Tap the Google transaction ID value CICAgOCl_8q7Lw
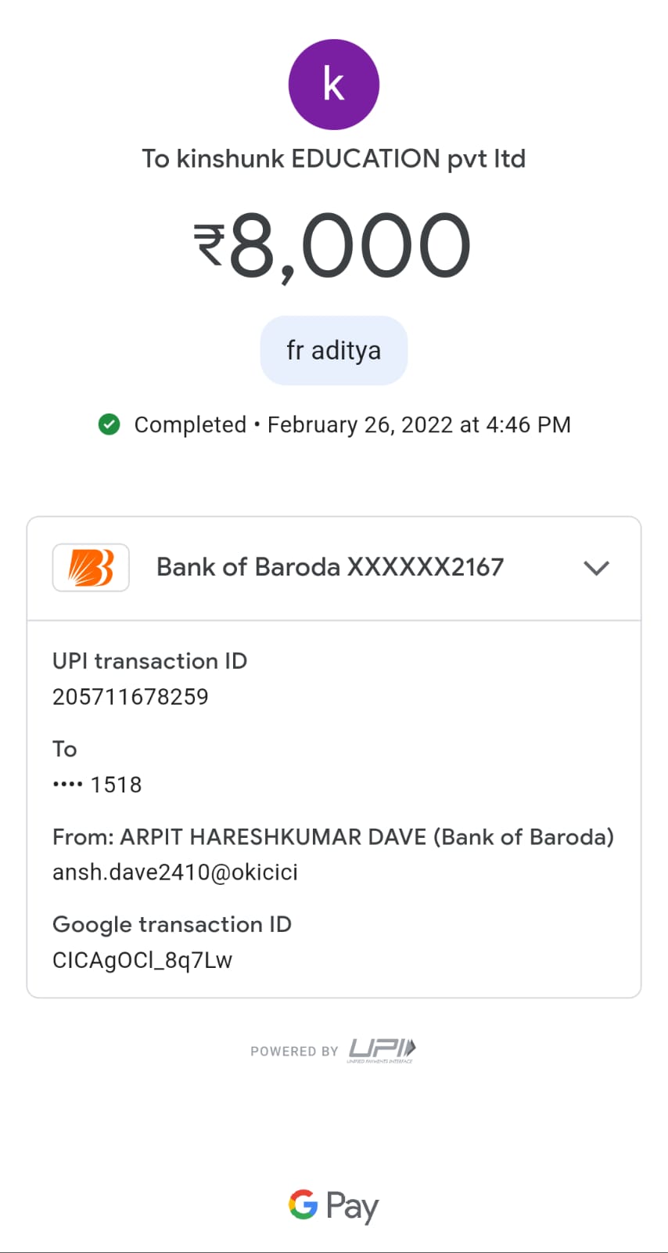 coord(142,960)
